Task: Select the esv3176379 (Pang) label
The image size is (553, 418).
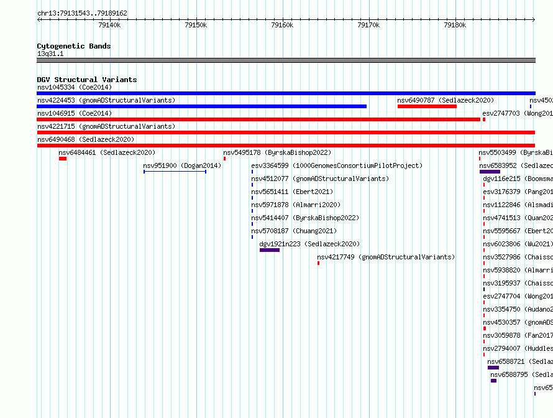Action: click(518, 192)
